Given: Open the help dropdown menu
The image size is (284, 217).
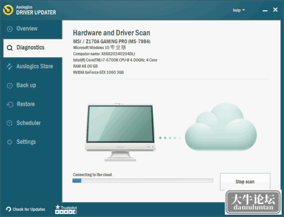Looking at the screenshot, I should coord(239,10).
